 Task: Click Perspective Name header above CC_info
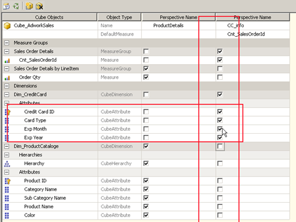tap(252, 18)
